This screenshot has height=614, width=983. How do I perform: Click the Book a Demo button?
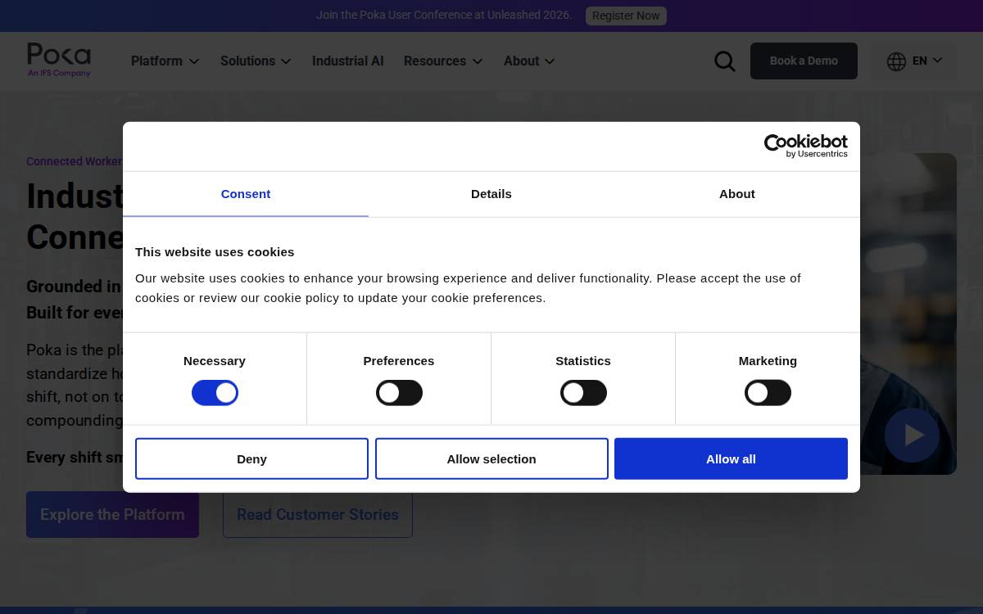pos(804,61)
